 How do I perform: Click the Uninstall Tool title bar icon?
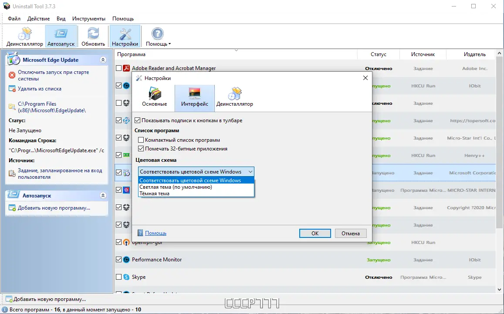click(x=7, y=6)
